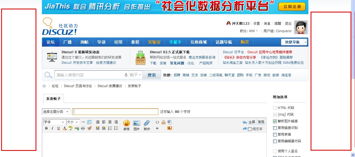Focus the post title input field
The height and width of the screenshot is (157, 355).
pyautogui.click(x=115, y=112)
